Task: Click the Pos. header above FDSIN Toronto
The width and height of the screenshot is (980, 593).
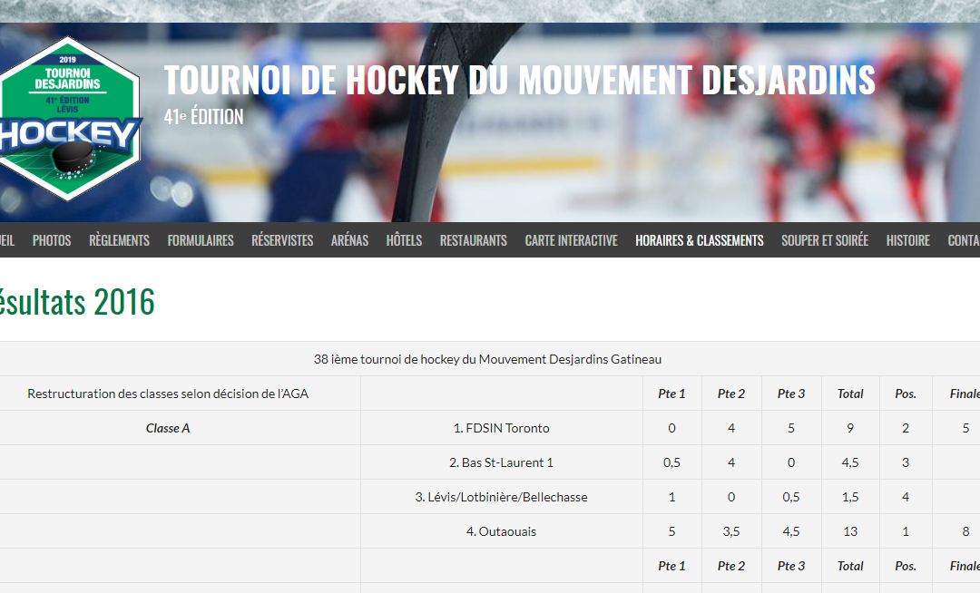Action: [x=906, y=394]
